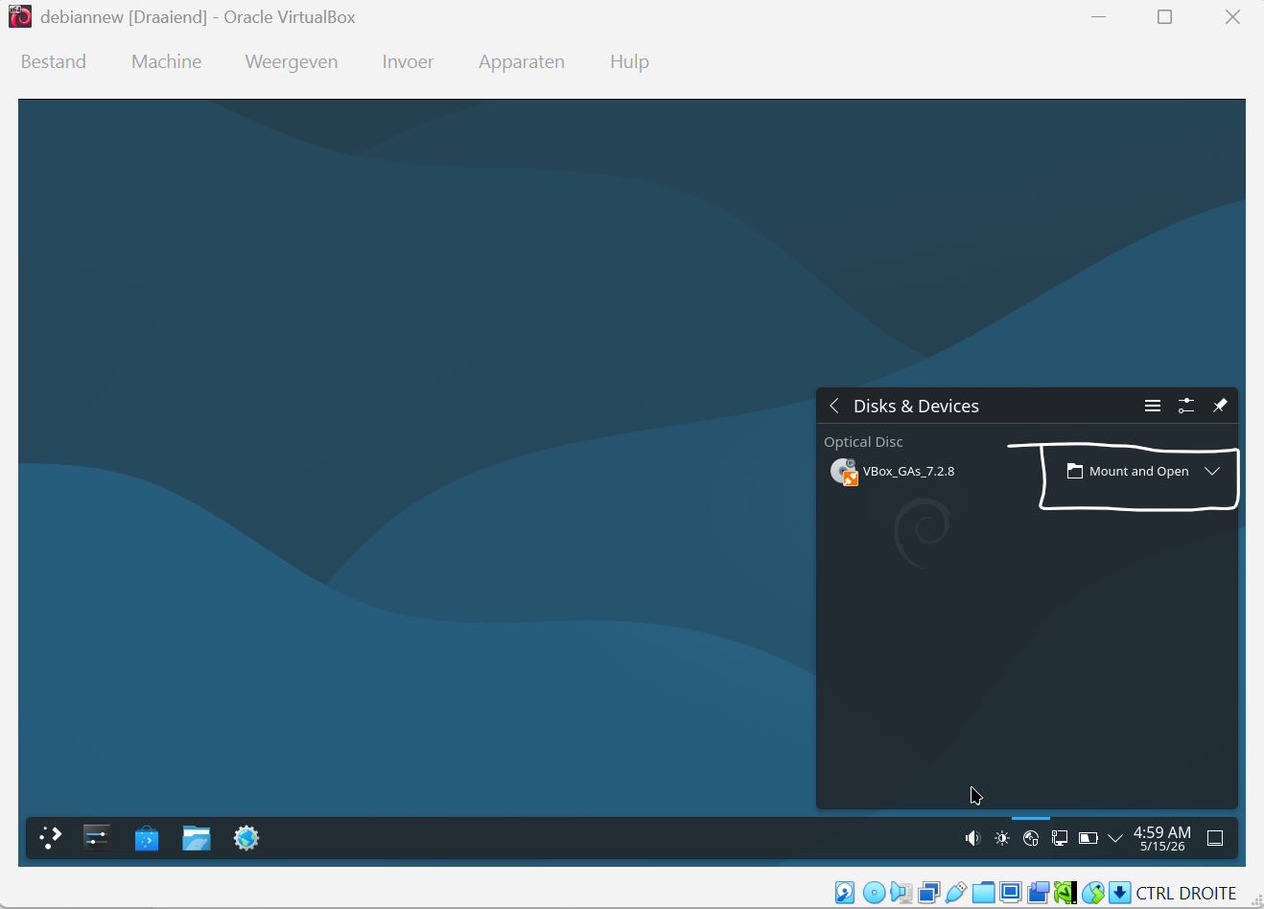Click the Mount and Open button
Screen dimensions: 1264x909
1128,471
